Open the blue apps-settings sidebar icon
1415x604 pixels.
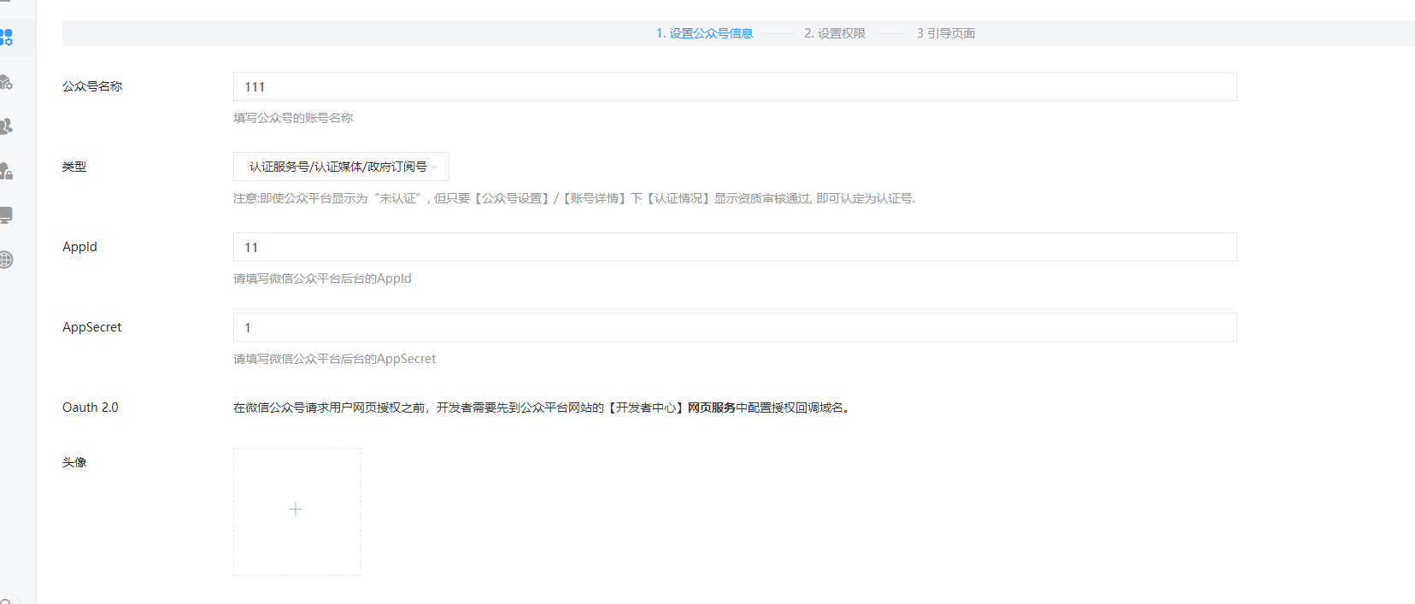coord(7,38)
